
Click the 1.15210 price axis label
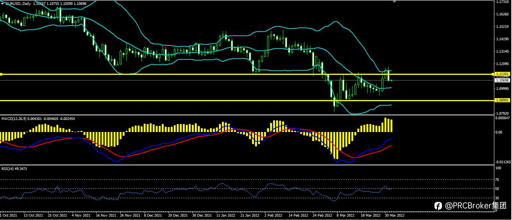click(502, 27)
